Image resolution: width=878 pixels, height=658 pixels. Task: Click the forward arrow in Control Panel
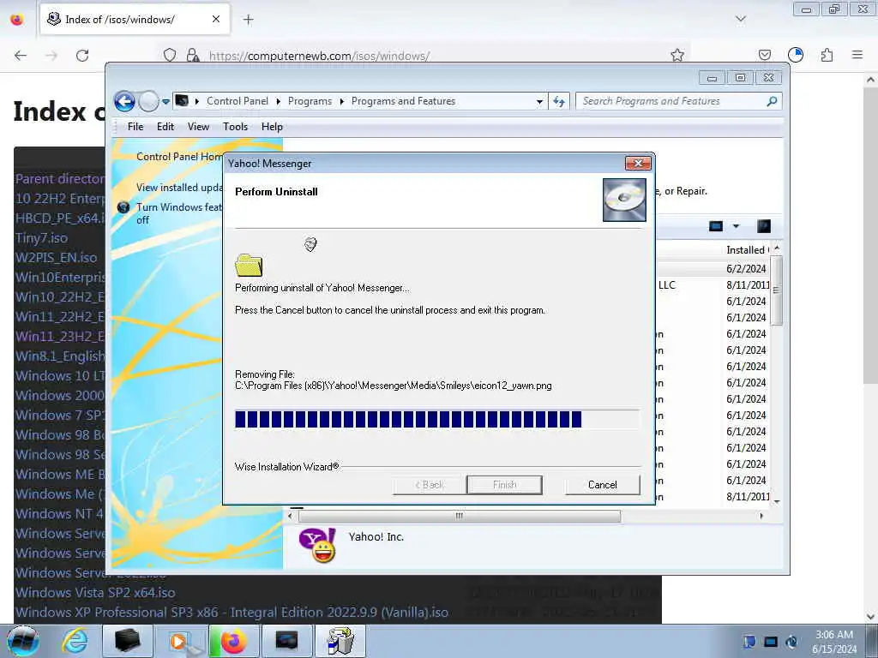tap(148, 101)
